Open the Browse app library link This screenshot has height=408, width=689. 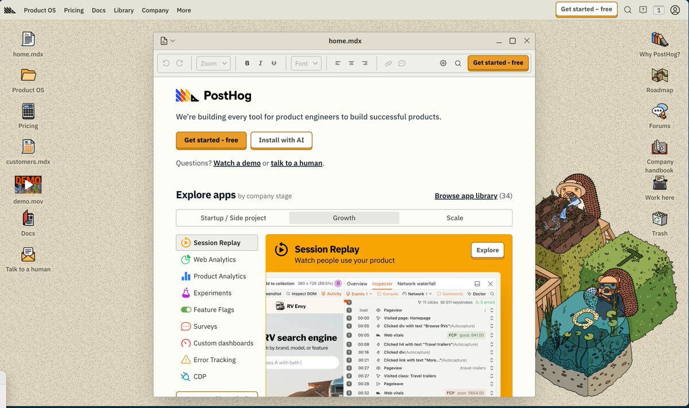466,196
